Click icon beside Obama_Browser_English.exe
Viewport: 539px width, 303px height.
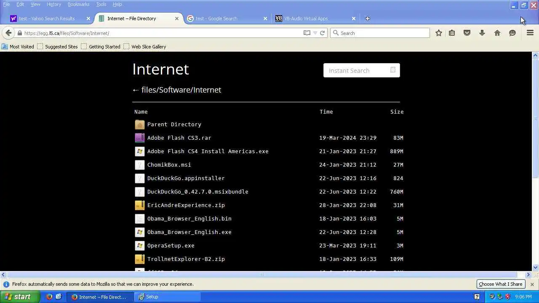[x=140, y=232]
